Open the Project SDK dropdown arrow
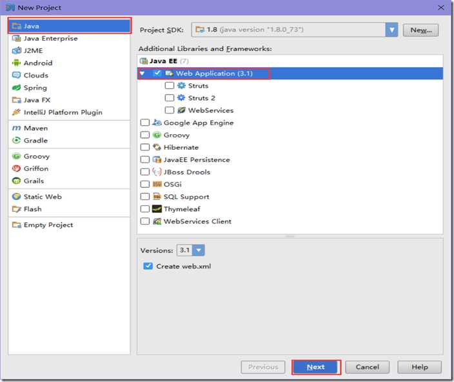Image resolution: width=454 pixels, height=382 pixels. pos(391,30)
